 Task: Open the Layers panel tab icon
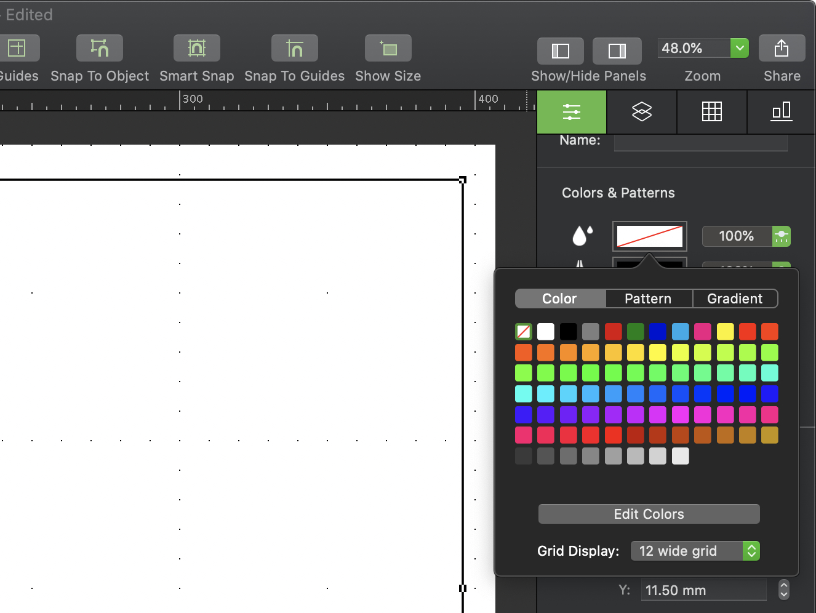point(641,112)
